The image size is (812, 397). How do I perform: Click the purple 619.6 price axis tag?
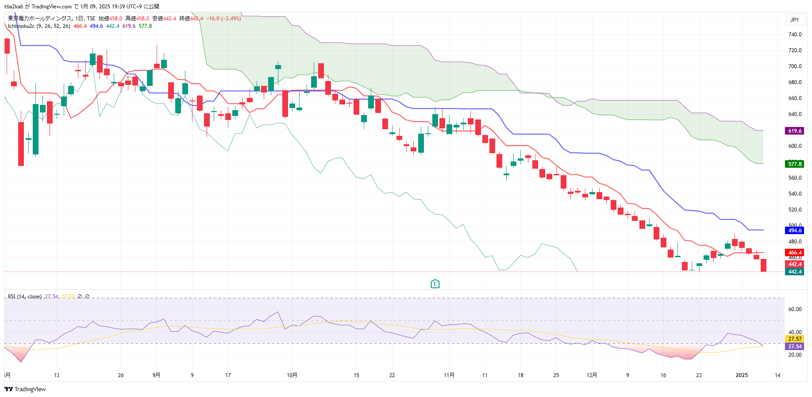click(x=794, y=131)
